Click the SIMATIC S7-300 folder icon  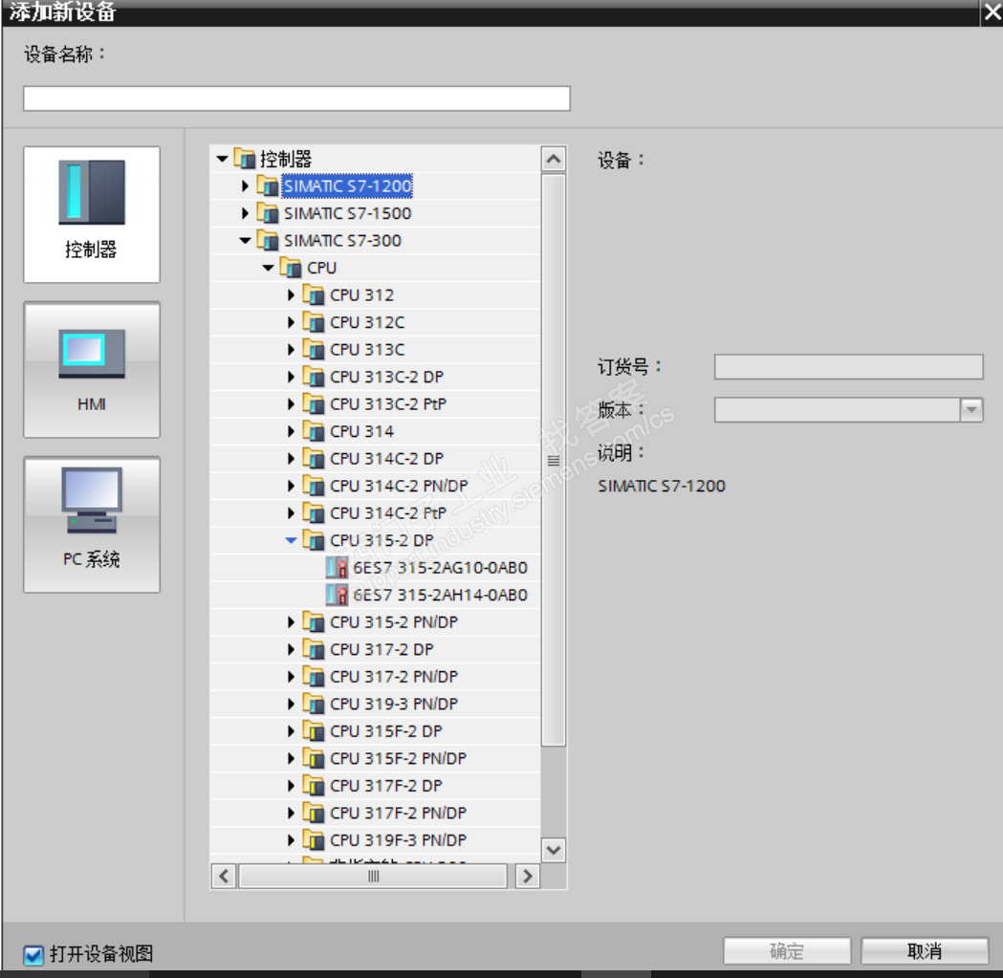268,241
